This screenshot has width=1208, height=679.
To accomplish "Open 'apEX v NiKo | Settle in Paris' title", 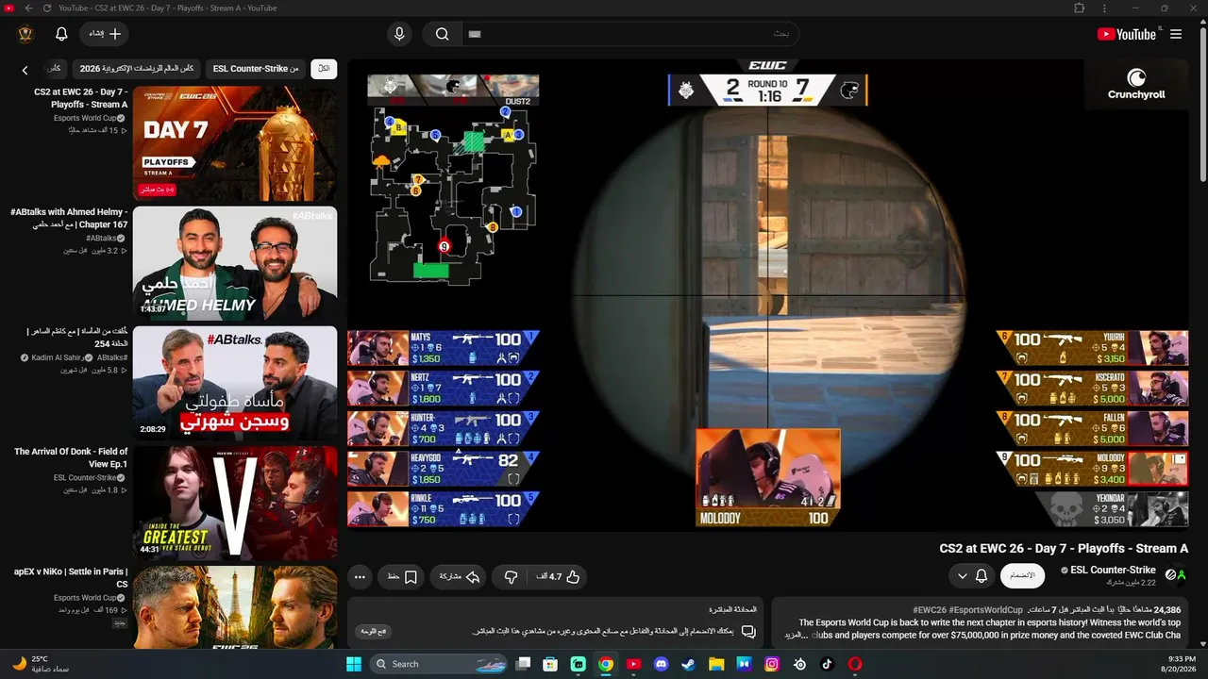I will [x=71, y=577].
